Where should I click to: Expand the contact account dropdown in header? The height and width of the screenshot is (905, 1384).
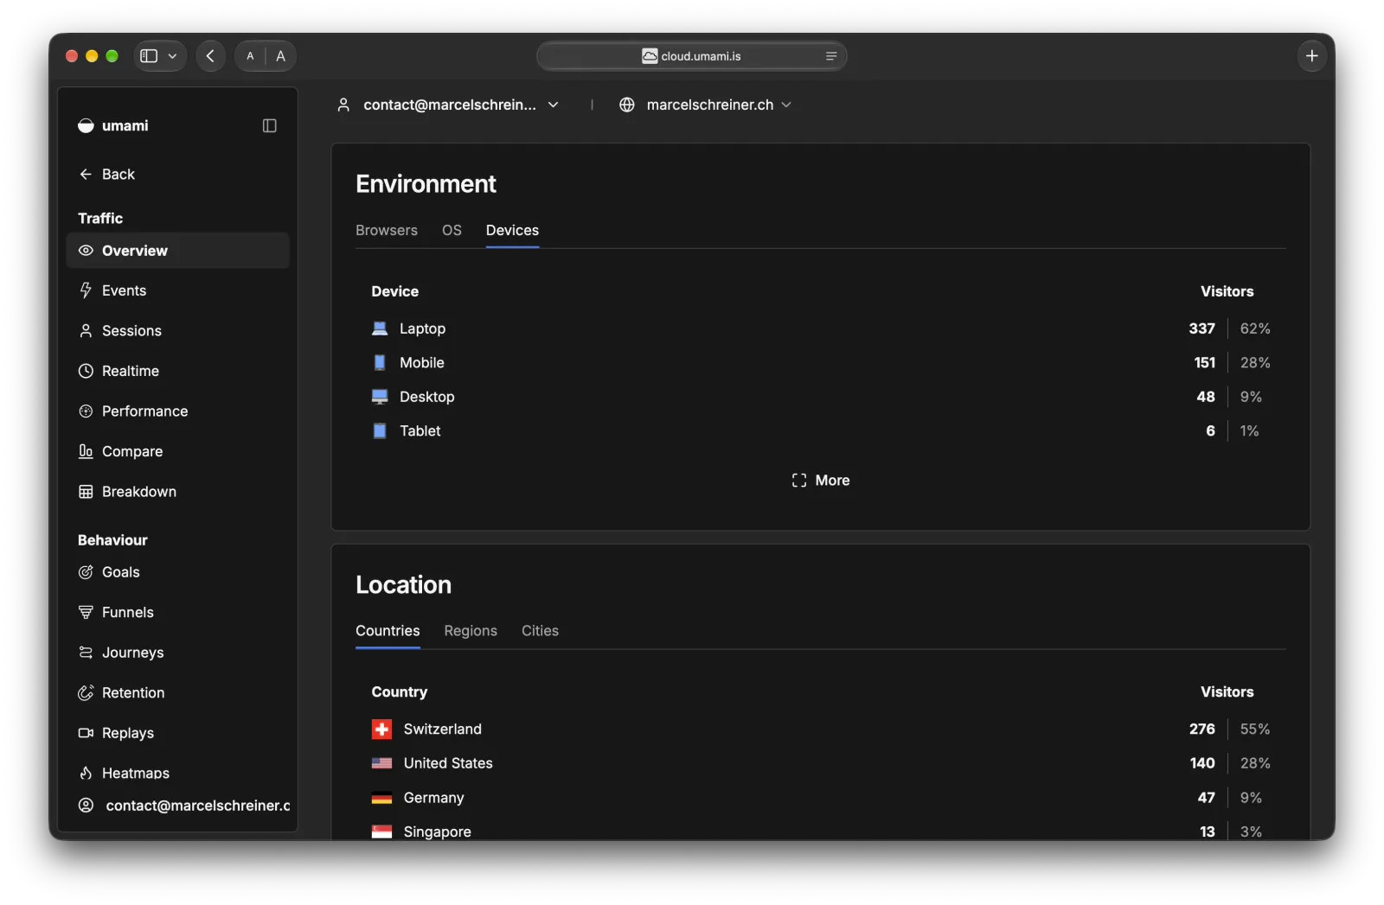448,105
